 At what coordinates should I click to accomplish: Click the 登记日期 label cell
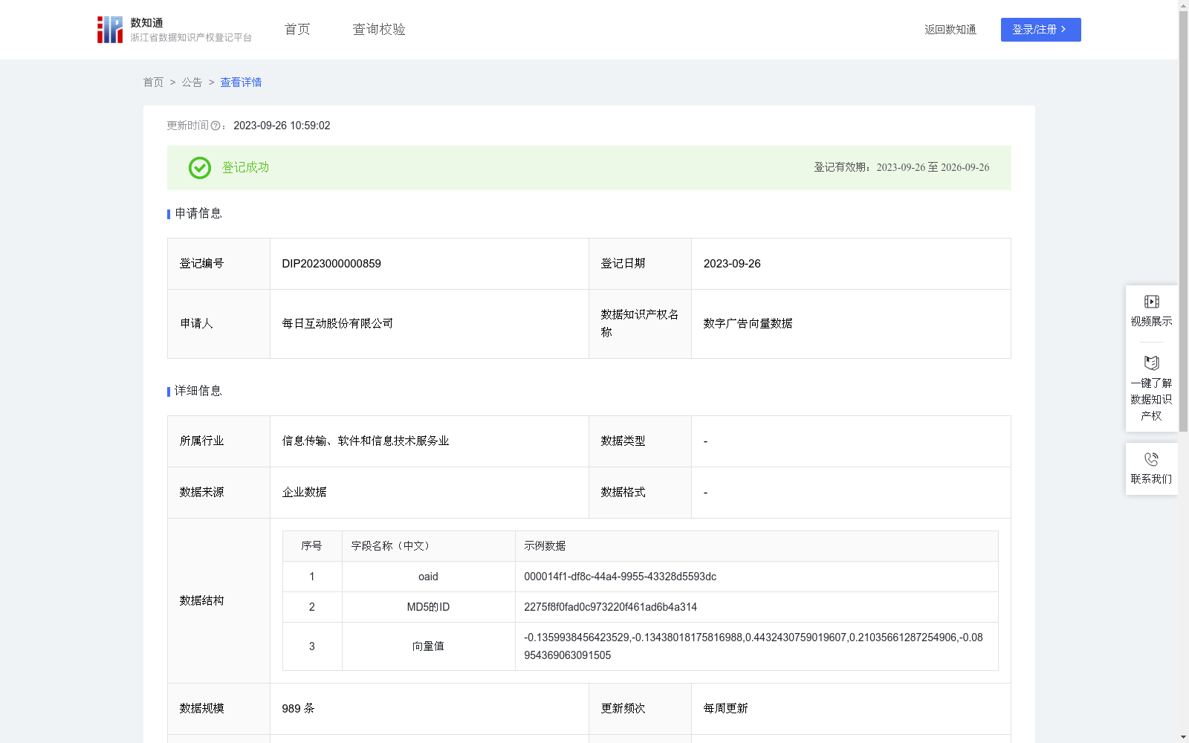(640, 264)
